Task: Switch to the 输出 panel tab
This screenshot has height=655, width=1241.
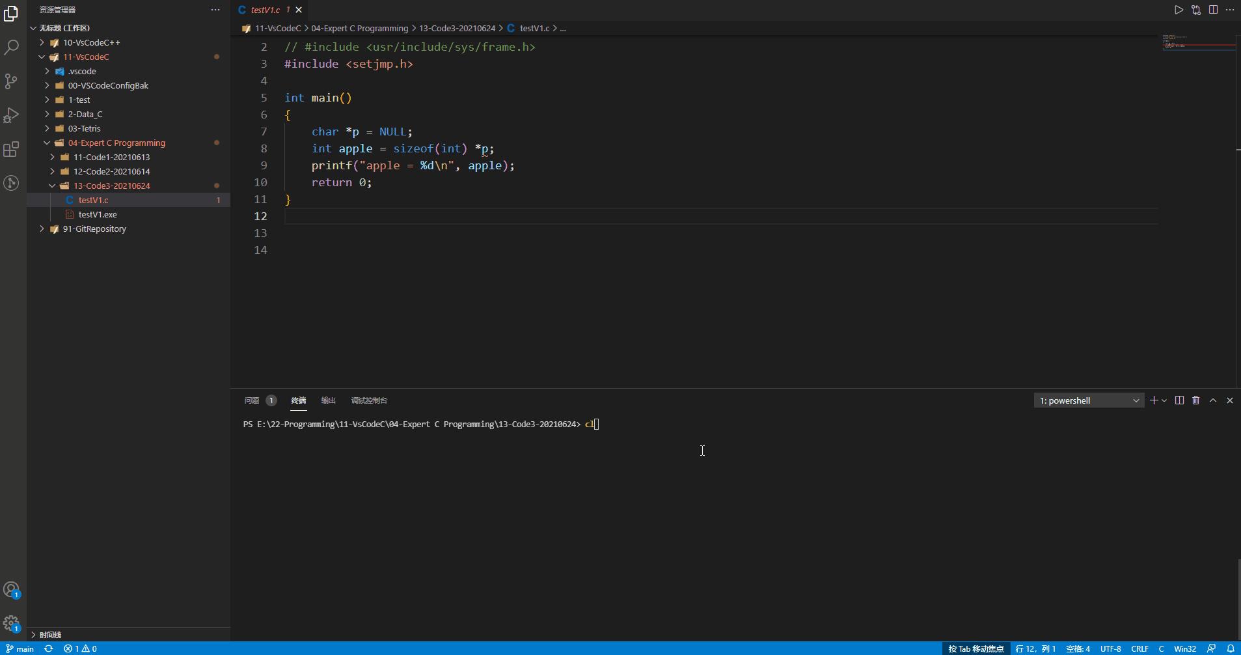Action: [328, 400]
